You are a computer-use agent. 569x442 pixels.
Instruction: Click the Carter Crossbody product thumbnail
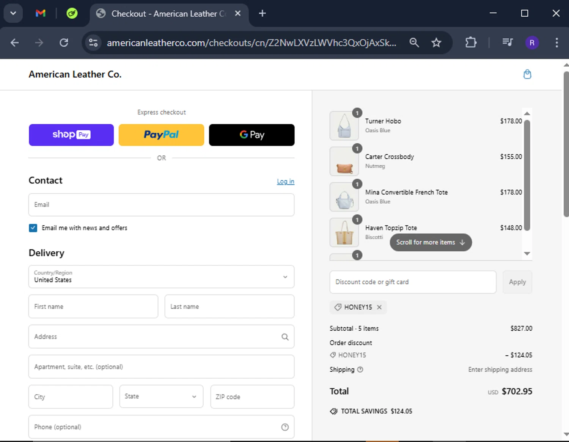(x=344, y=161)
